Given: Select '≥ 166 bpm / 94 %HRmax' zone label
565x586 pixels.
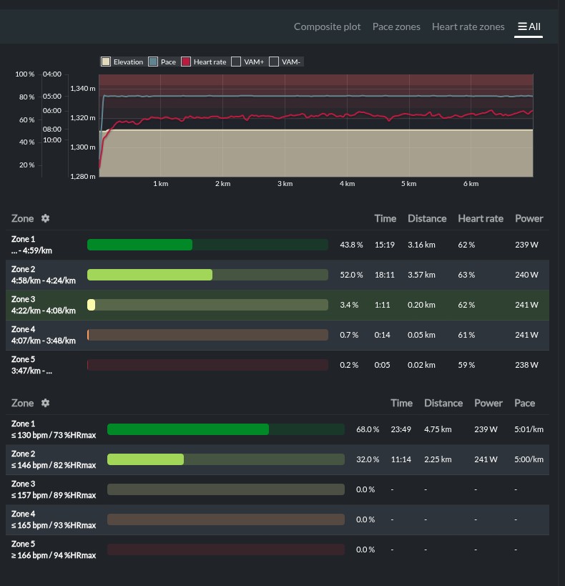Looking at the screenshot, I should coord(54,555).
